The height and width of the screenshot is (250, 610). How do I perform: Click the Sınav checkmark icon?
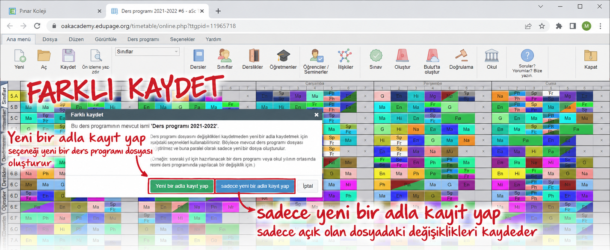[x=376, y=56]
